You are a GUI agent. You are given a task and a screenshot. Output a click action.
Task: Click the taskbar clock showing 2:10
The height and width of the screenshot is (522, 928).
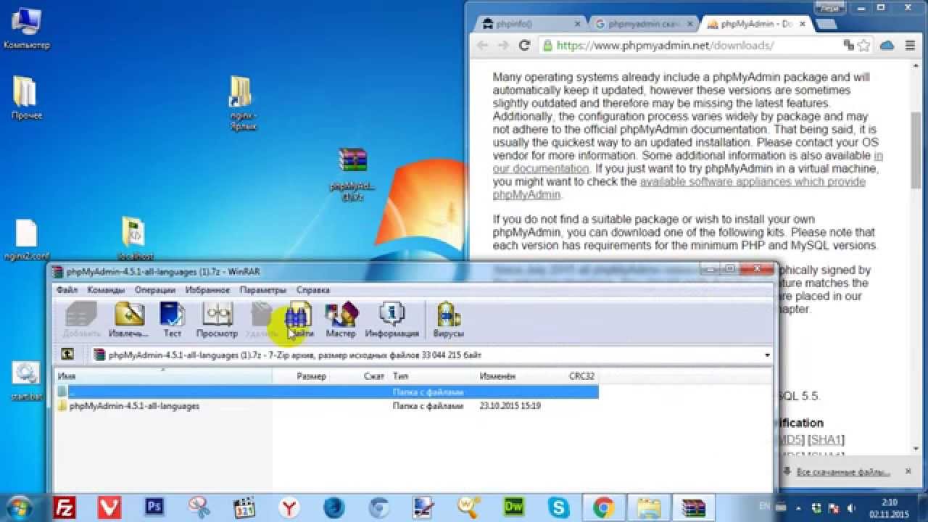click(890, 507)
